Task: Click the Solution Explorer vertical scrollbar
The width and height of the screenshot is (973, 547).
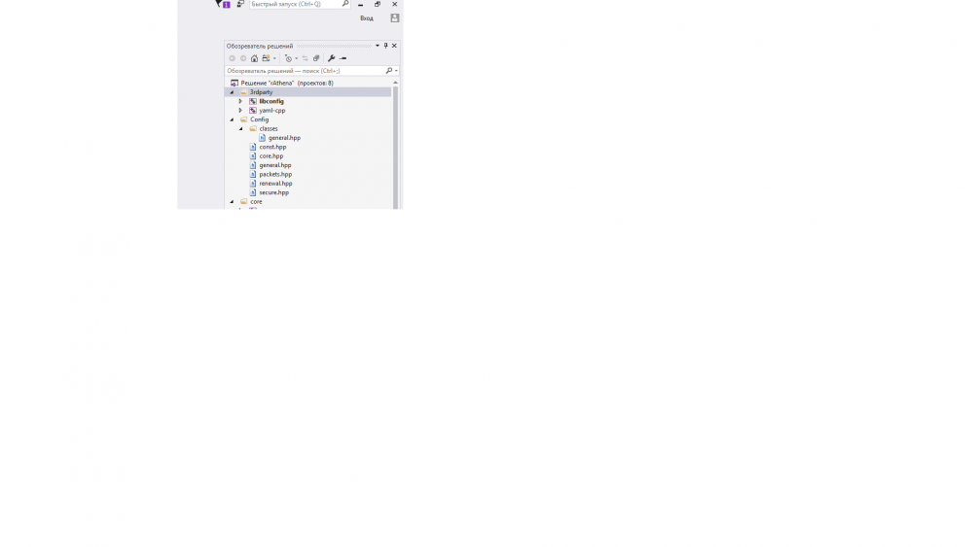Action: (395, 146)
